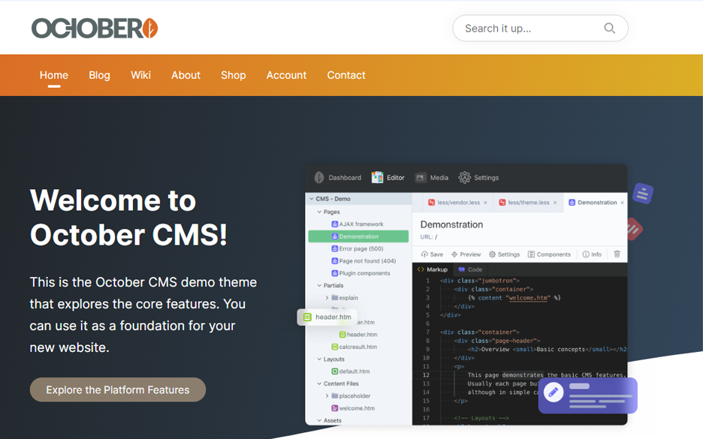This screenshot has width=703, height=439.
Task: Click Explore the Platform Features button
Action: (x=118, y=389)
